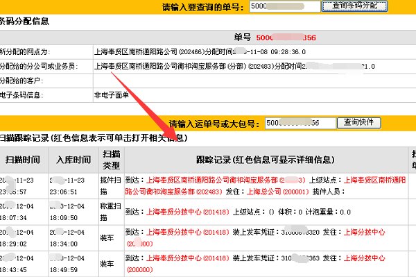Select the 分配给的分公司或业务员 label

coord(38,66)
